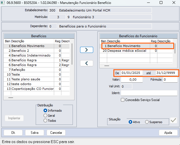180x145 pixels.
Task: Click the Implantar button
Action: point(14,118)
